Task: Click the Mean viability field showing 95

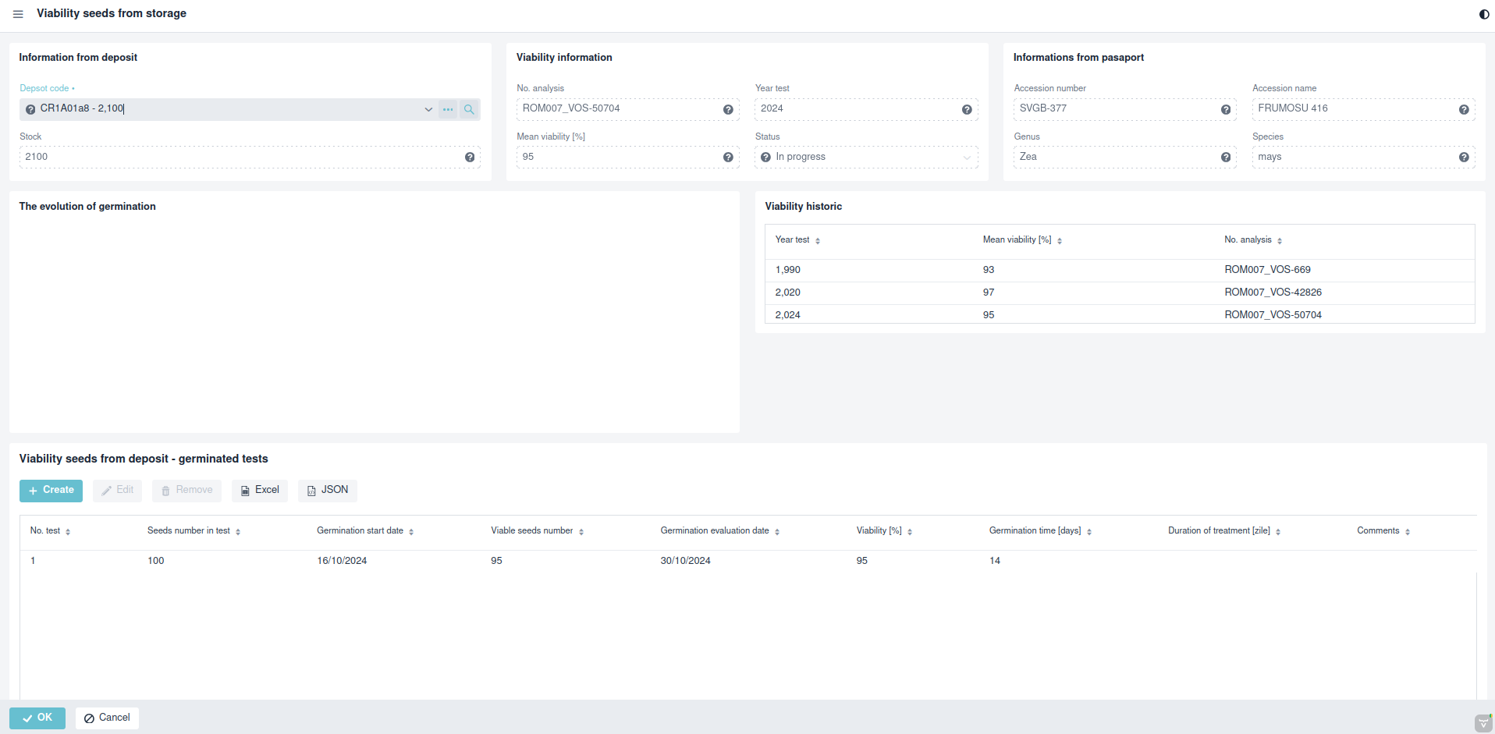Action: click(627, 158)
